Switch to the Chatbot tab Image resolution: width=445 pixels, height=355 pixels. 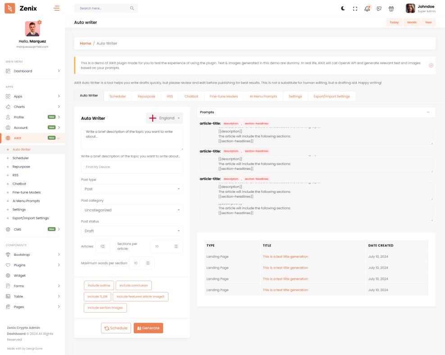tap(191, 96)
